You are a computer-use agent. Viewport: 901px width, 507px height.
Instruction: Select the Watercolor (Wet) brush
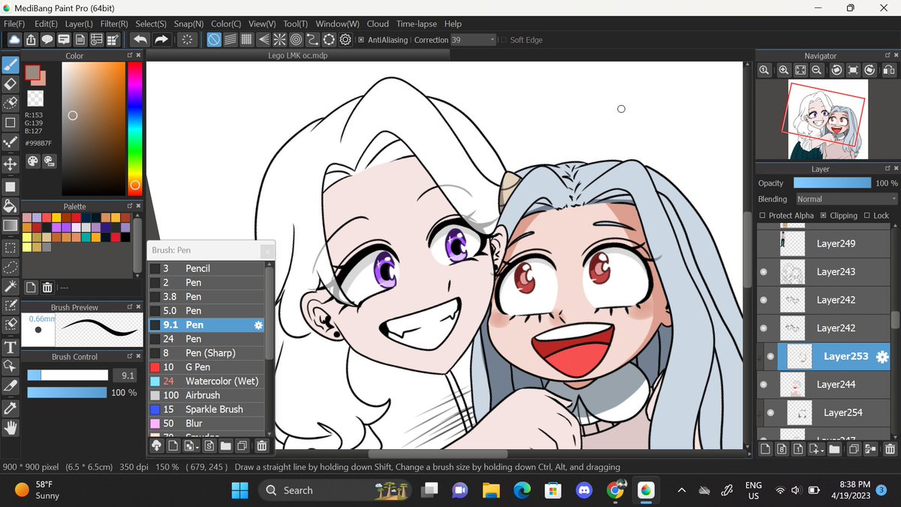click(206, 381)
